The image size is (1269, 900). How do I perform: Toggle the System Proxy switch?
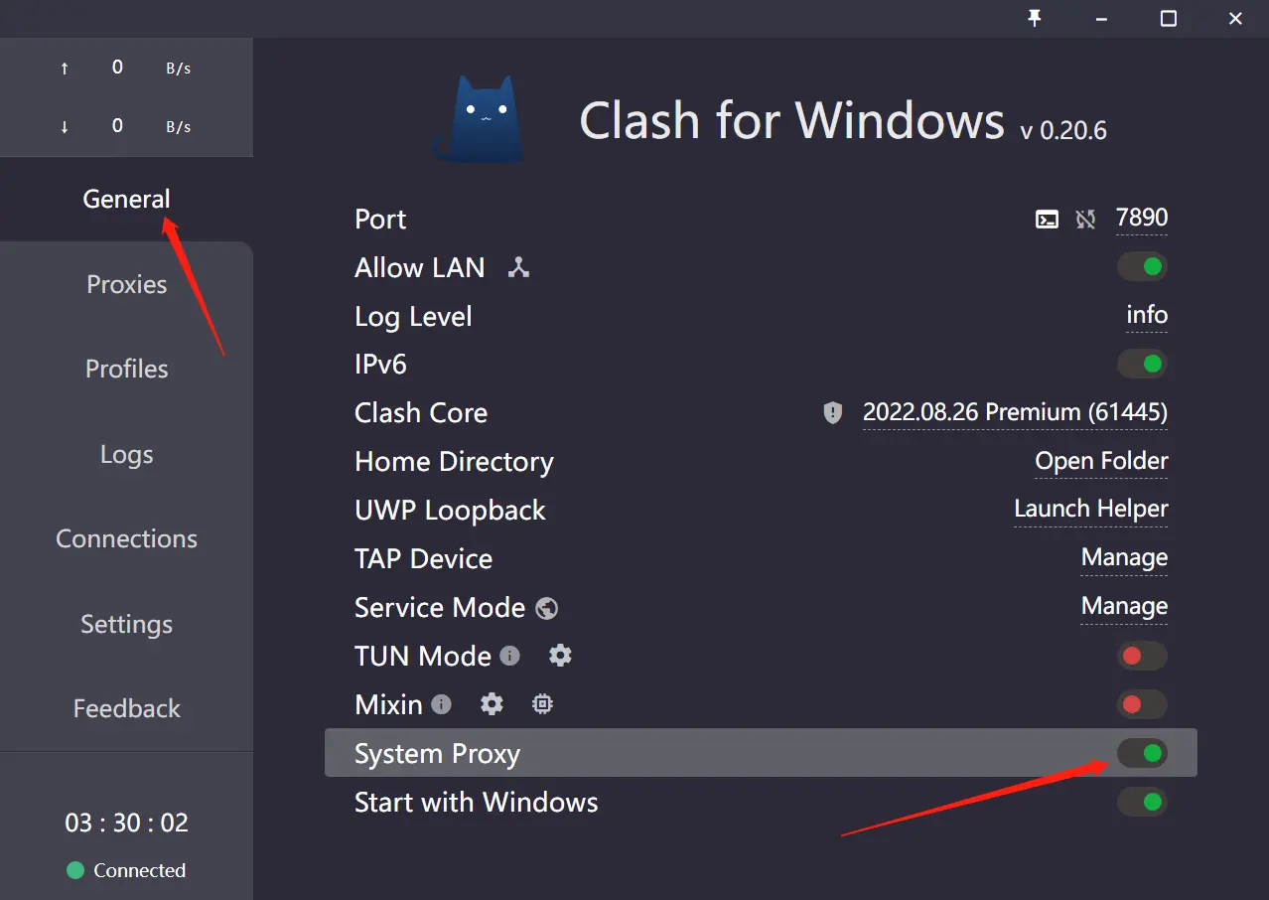pyautogui.click(x=1142, y=753)
